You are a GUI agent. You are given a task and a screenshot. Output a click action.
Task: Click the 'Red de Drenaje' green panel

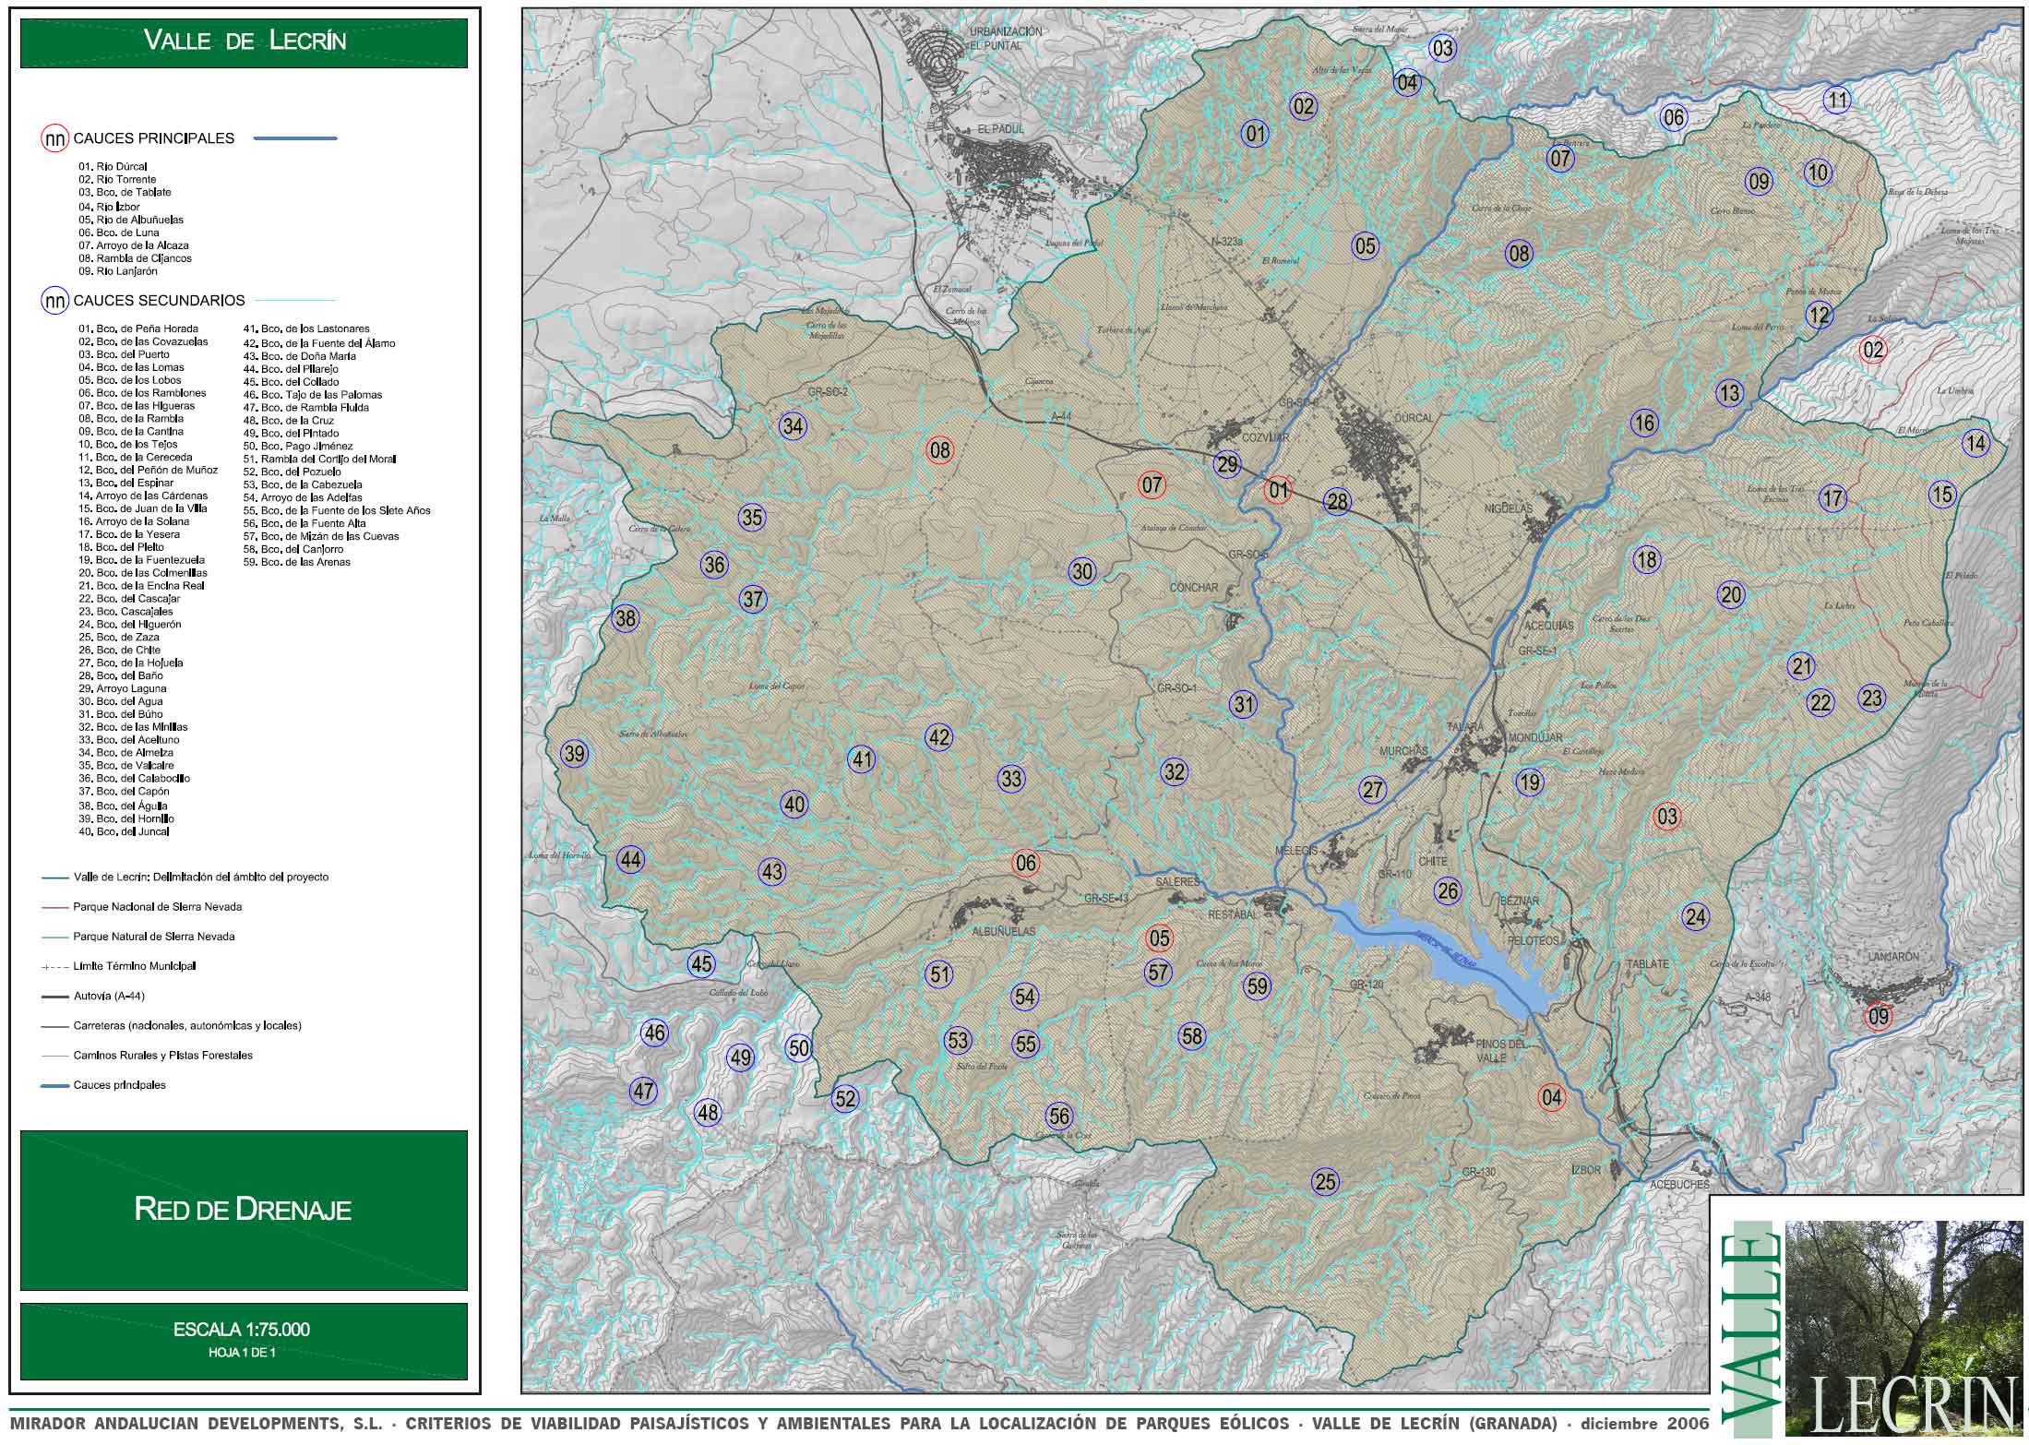click(x=244, y=1209)
